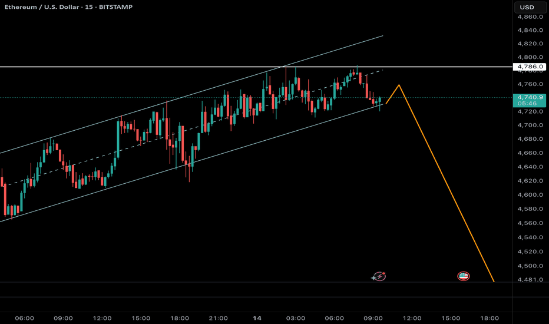Click the 4,580.0 price axis label
Image resolution: width=549 pixels, height=324 pixels.
point(530,209)
